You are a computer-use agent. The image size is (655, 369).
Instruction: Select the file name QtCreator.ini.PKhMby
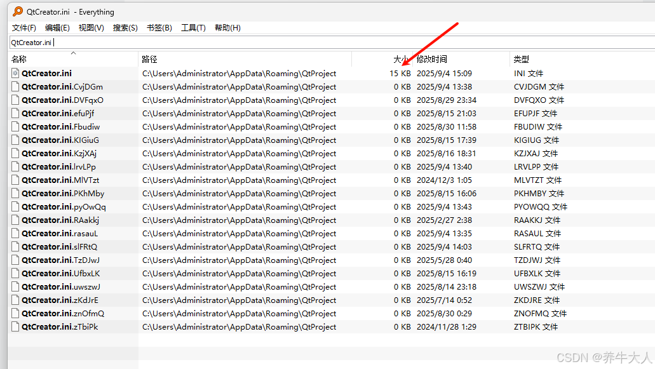pos(63,194)
